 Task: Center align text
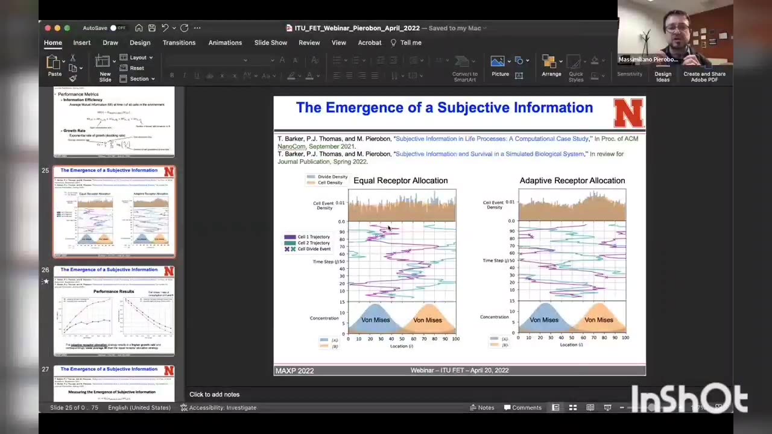click(x=349, y=76)
